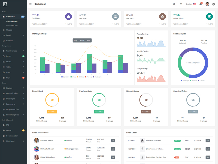
Task: Click the New Users layers icon
Action: coord(162,17)
